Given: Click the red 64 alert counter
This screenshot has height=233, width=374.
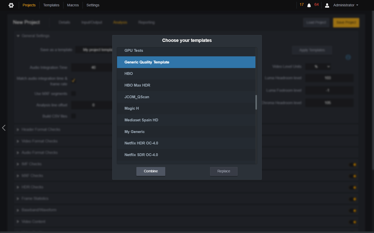Looking at the screenshot, I should (316, 5).
